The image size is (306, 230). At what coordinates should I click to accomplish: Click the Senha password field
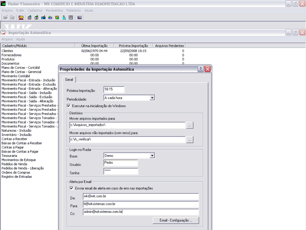click(120, 171)
